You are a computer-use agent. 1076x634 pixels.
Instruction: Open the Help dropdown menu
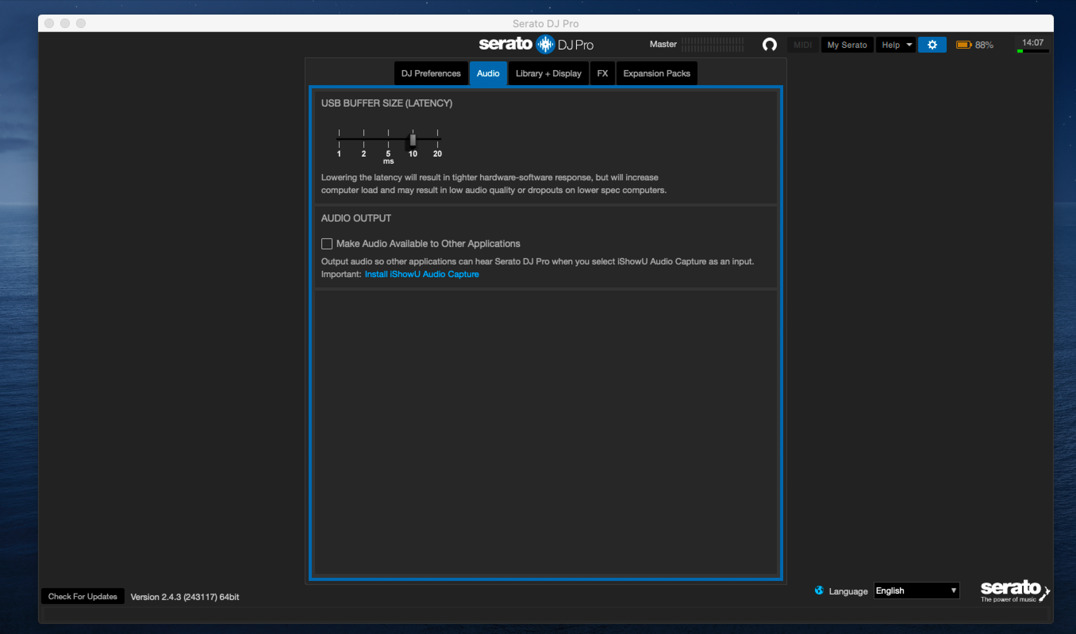coord(895,45)
